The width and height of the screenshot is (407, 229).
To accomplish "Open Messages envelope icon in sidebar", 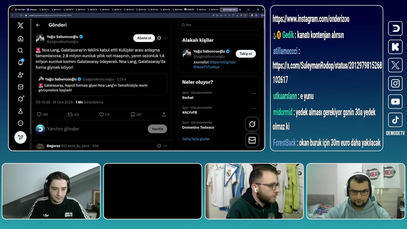I will pyautogui.click(x=20, y=87).
